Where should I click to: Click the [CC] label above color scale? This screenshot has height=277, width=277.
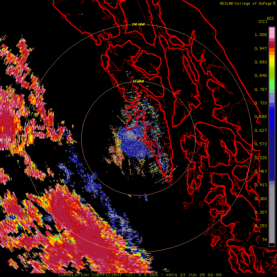(263, 21)
